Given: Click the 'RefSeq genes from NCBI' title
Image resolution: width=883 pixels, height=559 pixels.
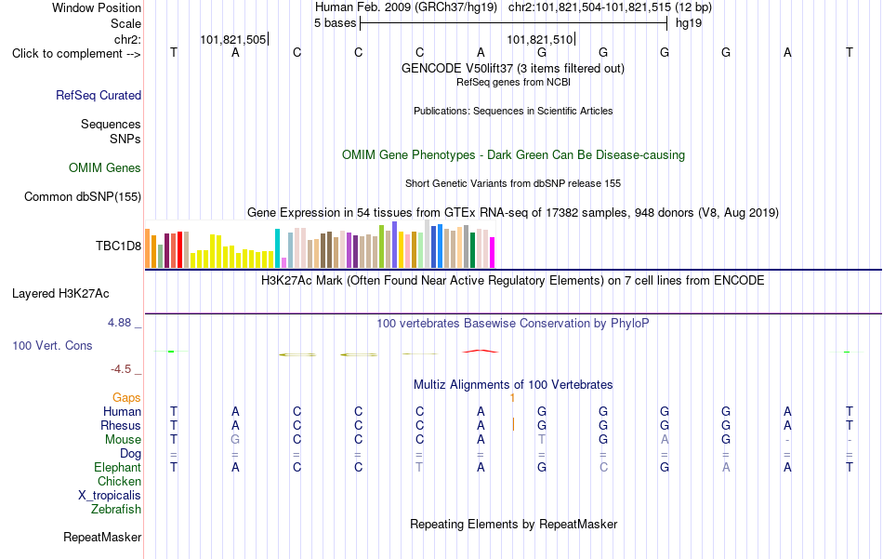Looking at the screenshot, I should coord(513,82).
